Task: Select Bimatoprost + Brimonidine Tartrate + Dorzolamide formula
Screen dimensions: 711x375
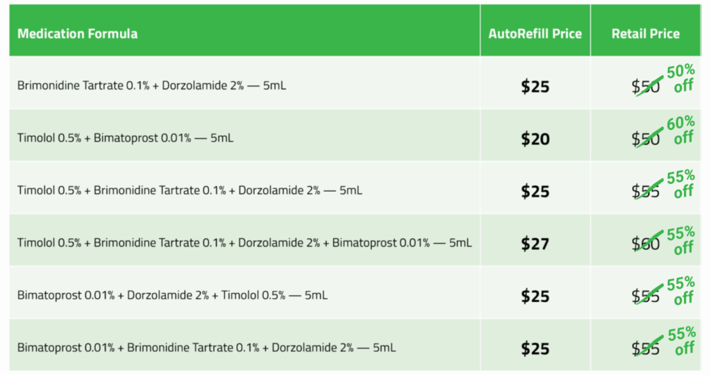Action: coord(206,347)
